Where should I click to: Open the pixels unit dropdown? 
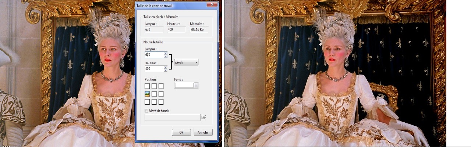tap(186, 62)
